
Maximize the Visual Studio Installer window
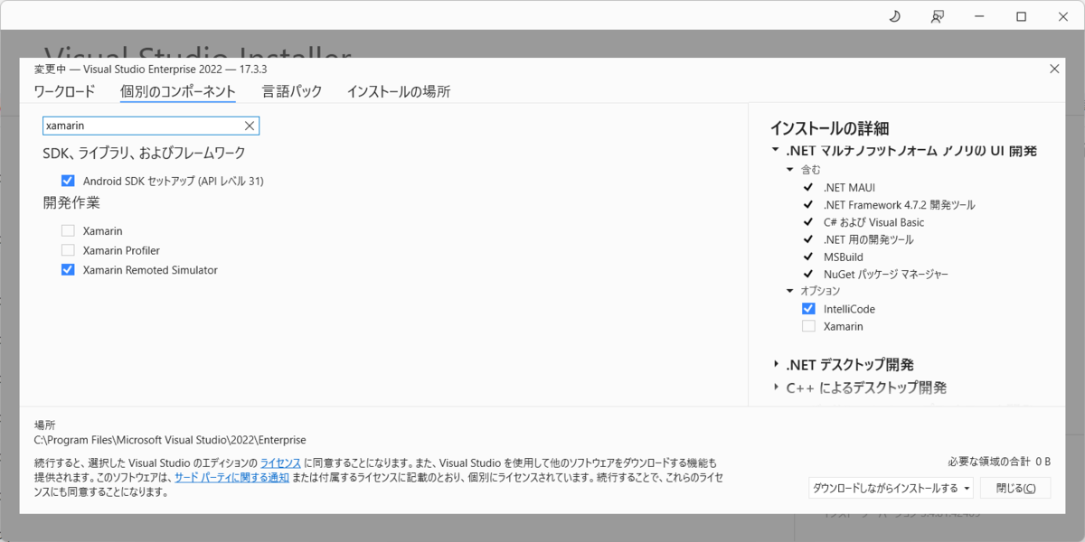(1021, 16)
